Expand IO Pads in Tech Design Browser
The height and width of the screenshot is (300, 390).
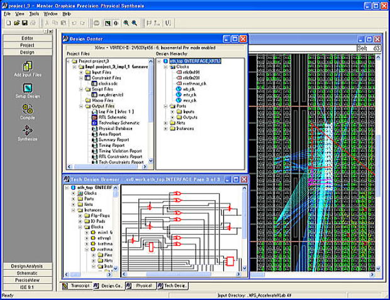point(80,222)
